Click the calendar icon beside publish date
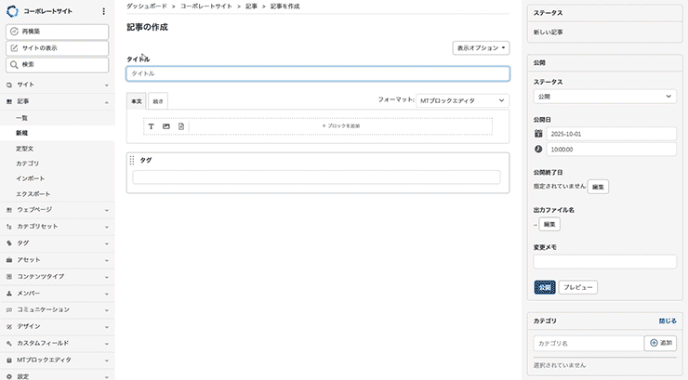Viewport: 688px width, 380px height. [x=538, y=134]
